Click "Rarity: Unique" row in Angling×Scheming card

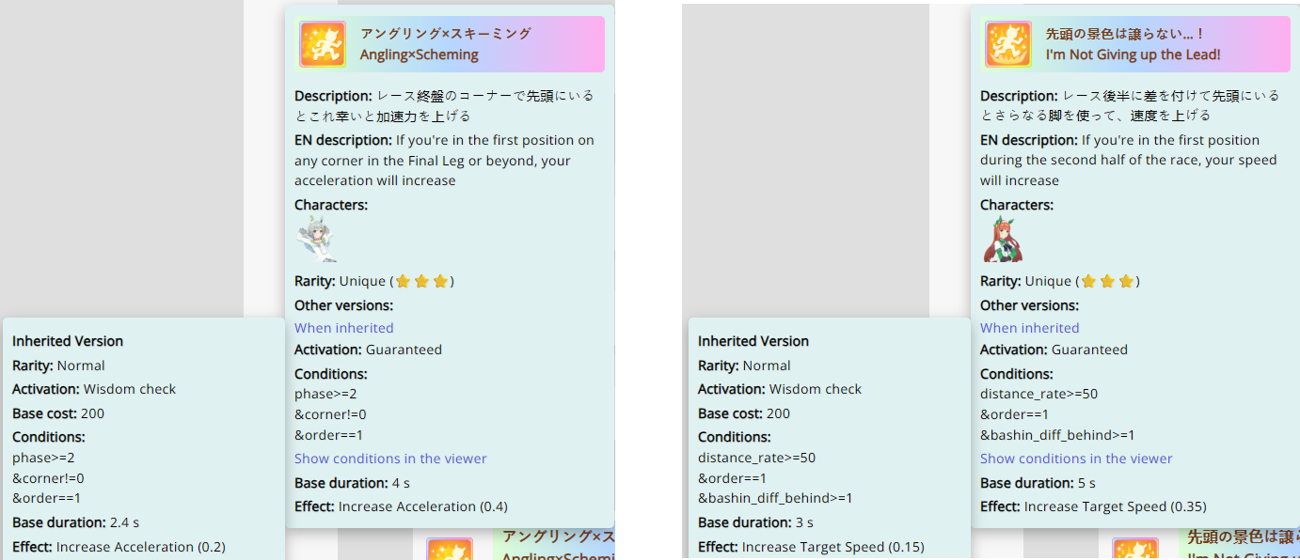(374, 281)
